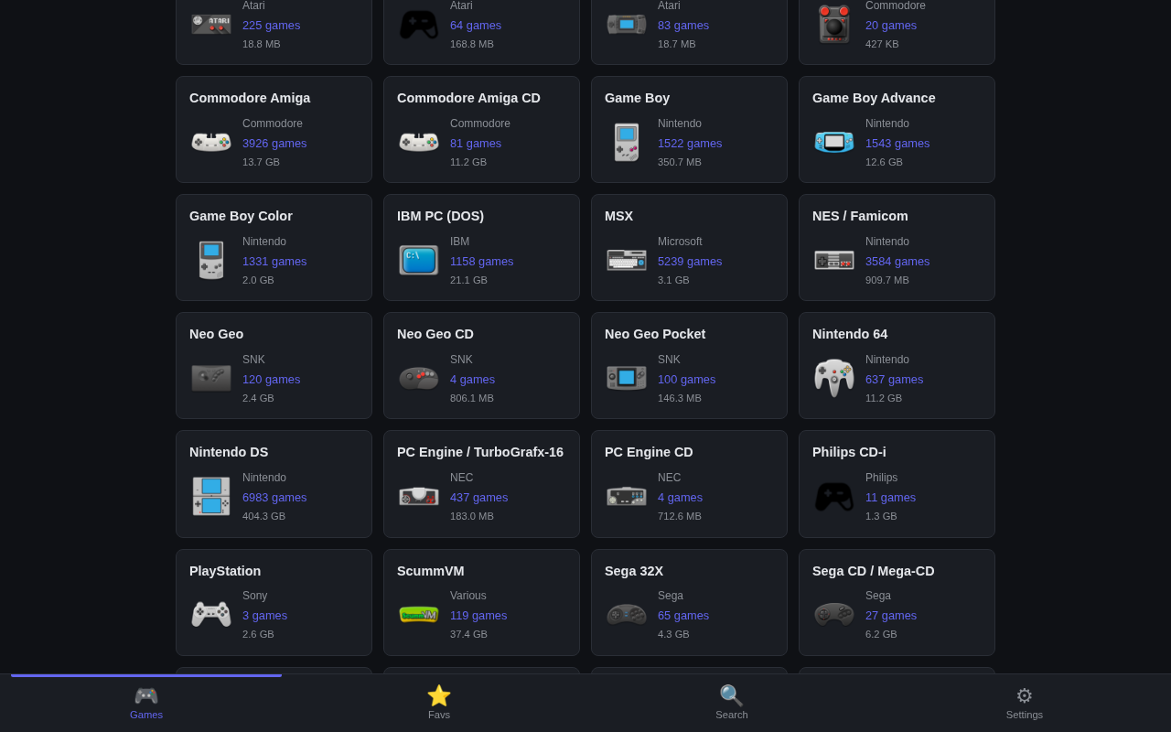The image size is (1171, 732).
Task: Go to the Search tab
Action: 732,703
